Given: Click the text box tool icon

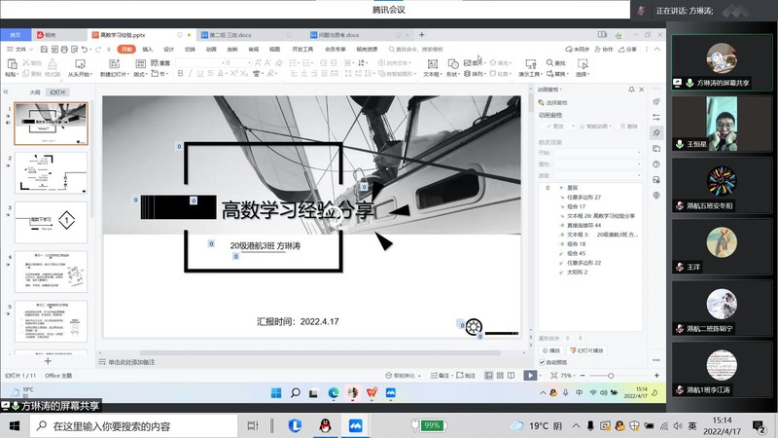Looking at the screenshot, I should (432, 62).
